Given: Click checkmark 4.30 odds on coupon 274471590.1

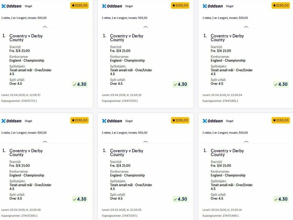Looking at the screenshot, I should [80, 199].
